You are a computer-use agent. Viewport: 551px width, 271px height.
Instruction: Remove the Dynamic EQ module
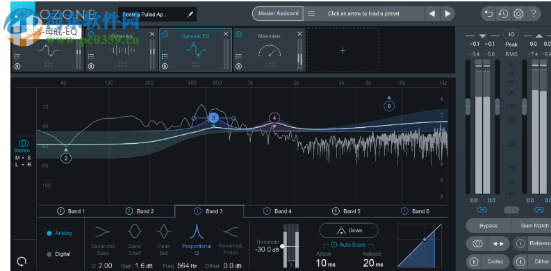point(226,34)
